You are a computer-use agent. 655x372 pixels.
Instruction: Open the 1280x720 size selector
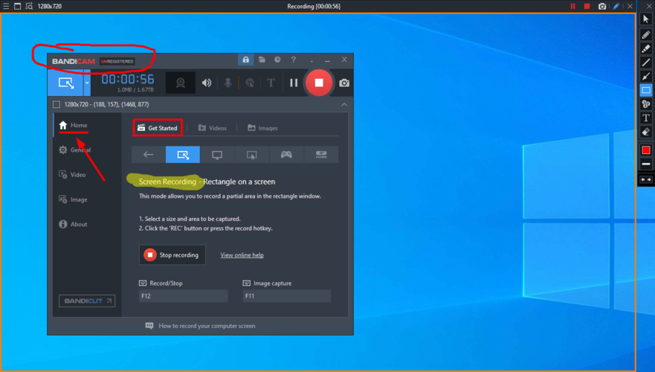tap(50, 6)
